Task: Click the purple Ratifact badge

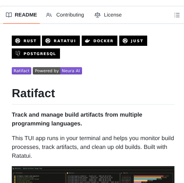Action: pos(21,71)
